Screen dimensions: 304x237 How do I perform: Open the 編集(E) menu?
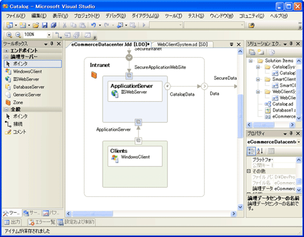pyautogui.click(x=39, y=16)
